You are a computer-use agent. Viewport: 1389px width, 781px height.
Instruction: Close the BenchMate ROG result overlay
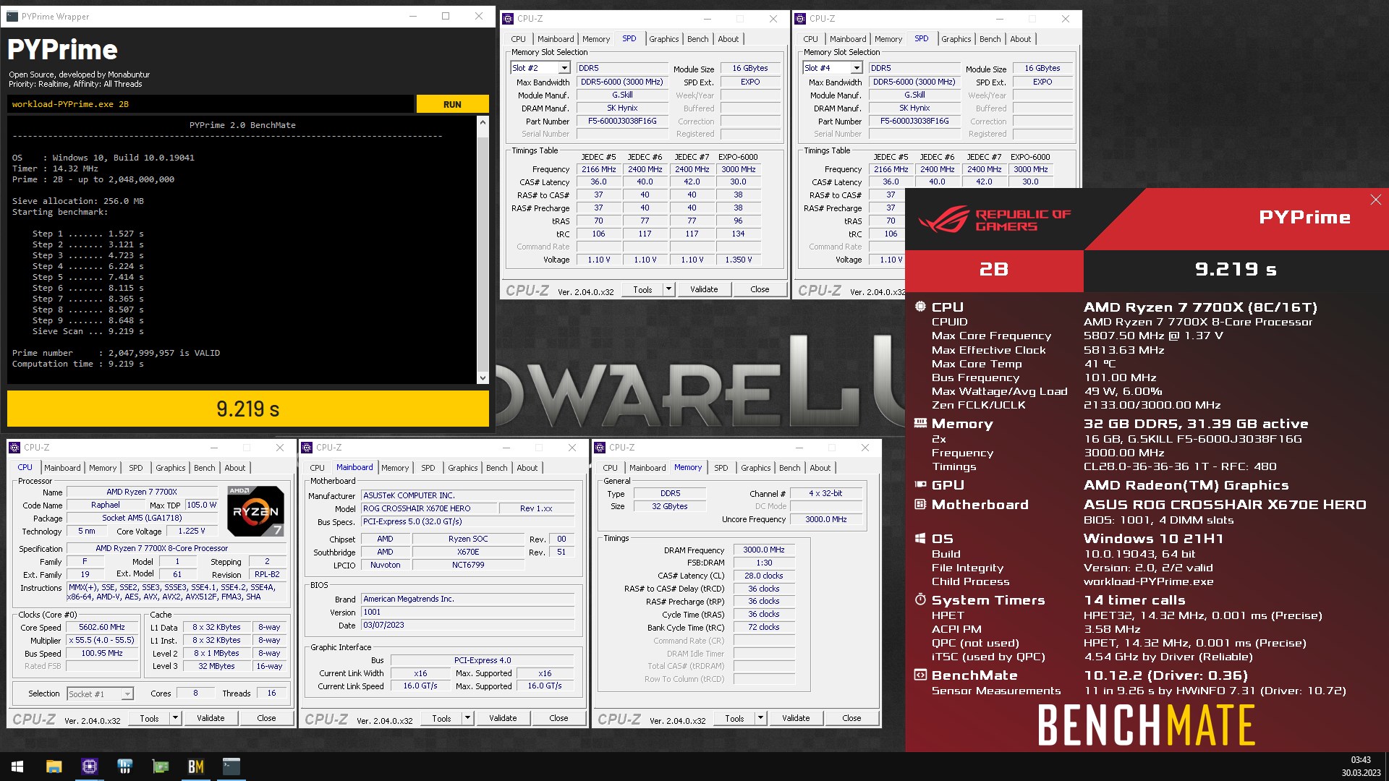point(1375,200)
